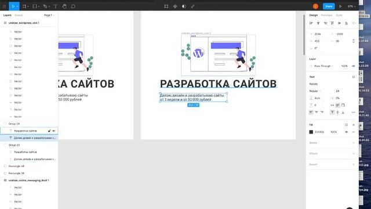The height and width of the screenshot is (209, 371).
Task: Open Text section style icon
Action: point(354,77)
